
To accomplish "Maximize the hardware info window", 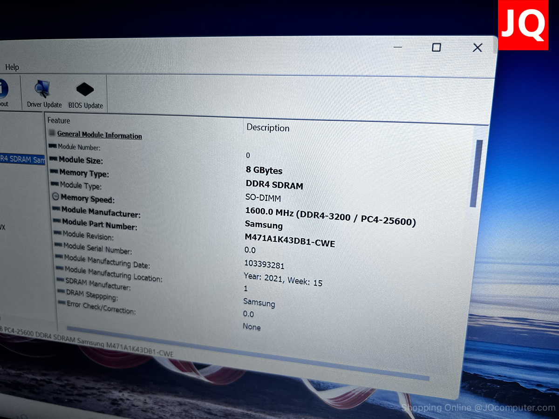I will (436, 47).
